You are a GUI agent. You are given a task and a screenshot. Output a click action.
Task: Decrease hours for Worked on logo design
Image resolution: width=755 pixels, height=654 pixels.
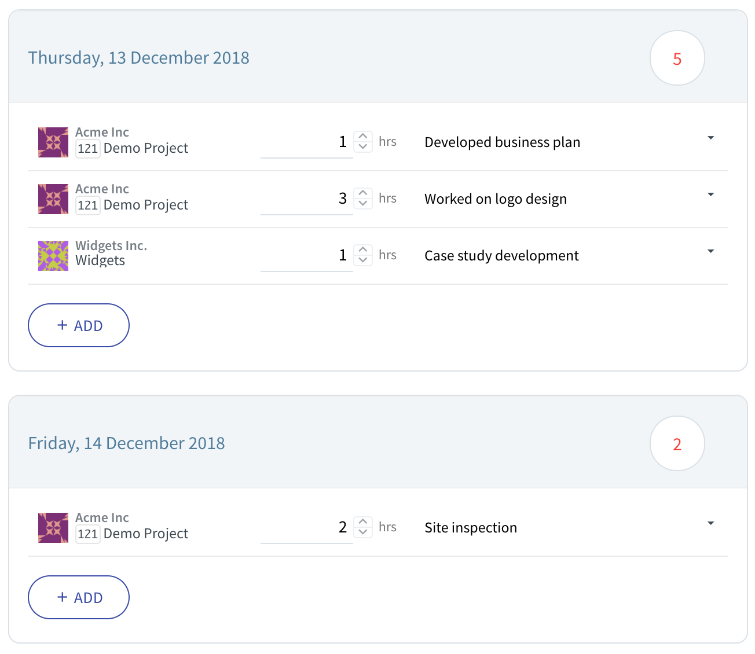click(363, 204)
